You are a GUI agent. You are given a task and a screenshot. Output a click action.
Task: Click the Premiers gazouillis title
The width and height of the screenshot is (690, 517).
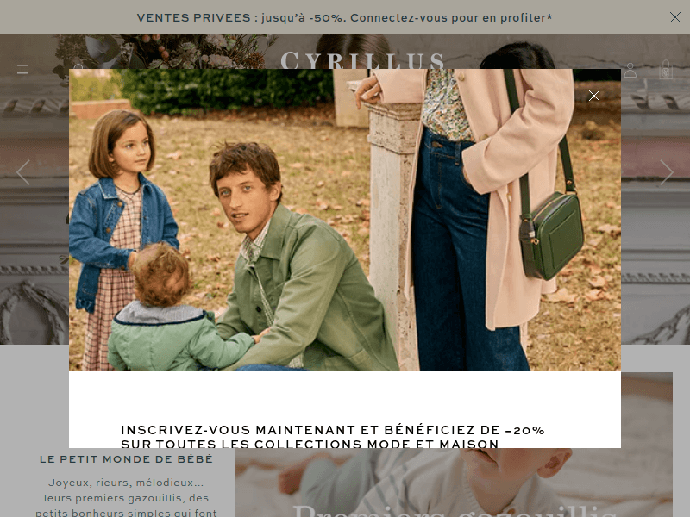coord(454,510)
